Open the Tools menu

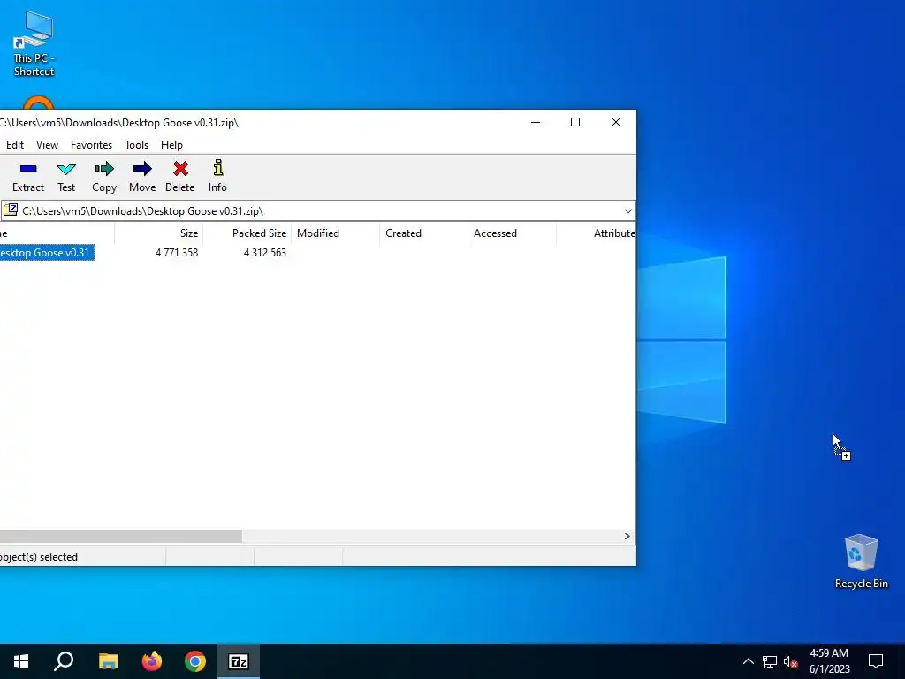pos(137,145)
